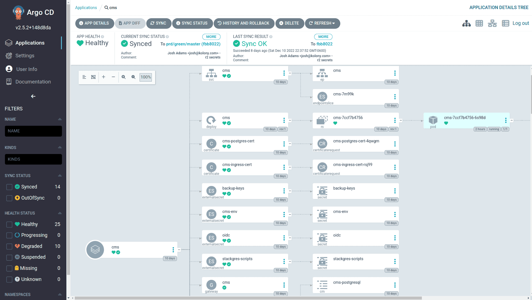Viewport: 532px width, 300px height.
Task: Open kebab menu on root cms application node
Action: pyautogui.click(x=173, y=250)
